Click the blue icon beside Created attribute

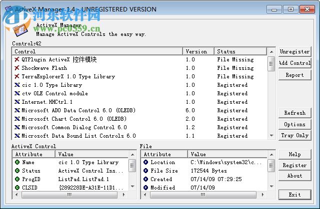point(145,179)
